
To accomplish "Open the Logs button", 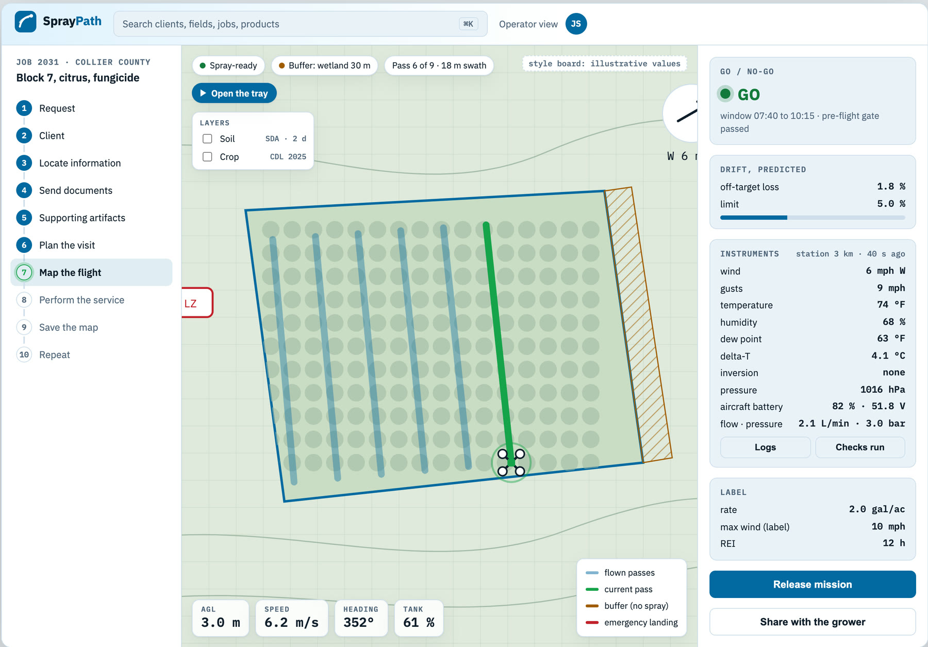I will coord(765,447).
